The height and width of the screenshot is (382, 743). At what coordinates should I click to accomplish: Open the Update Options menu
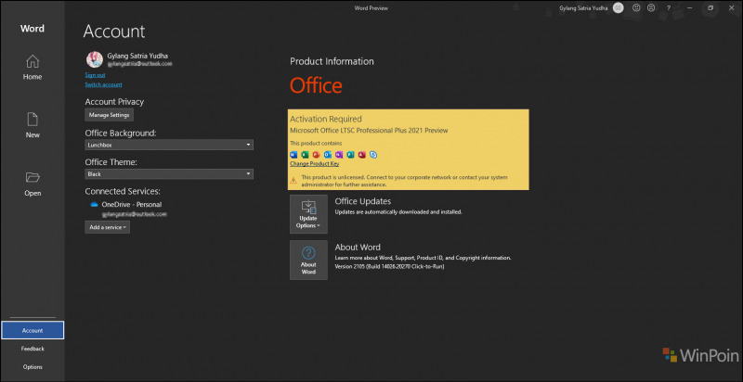pyautogui.click(x=308, y=214)
